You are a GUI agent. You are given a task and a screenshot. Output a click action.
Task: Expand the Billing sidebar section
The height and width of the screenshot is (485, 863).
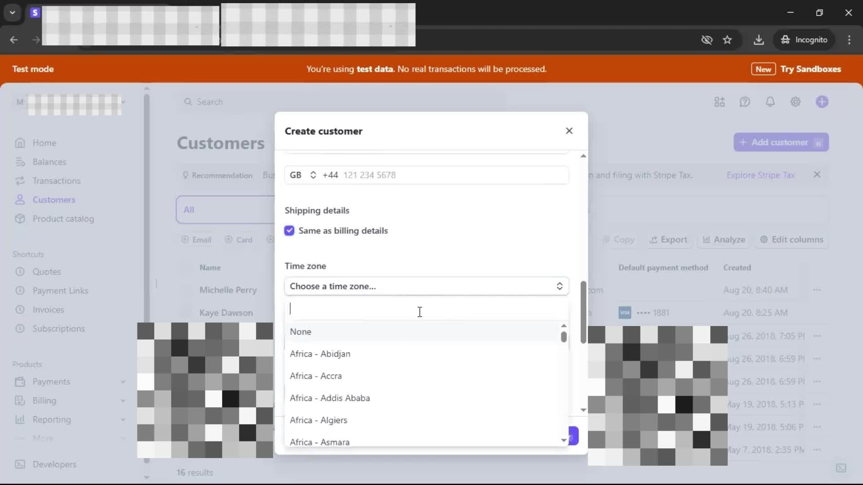tap(123, 401)
